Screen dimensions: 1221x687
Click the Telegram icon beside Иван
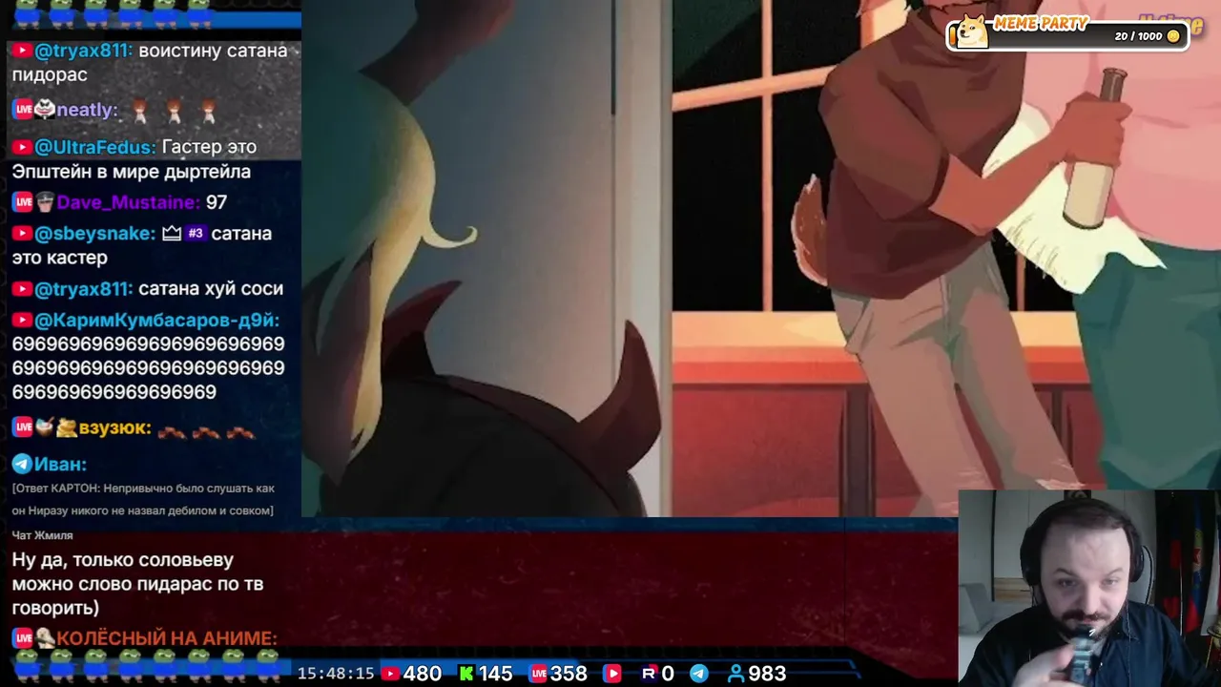click(x=22, y=464)
